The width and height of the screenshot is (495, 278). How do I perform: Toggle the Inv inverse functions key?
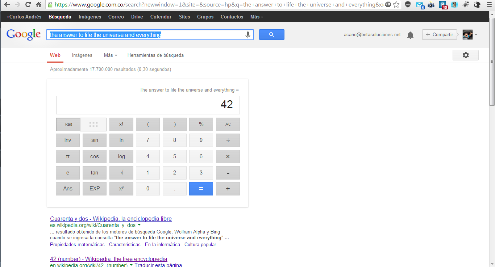tap(68, 140)
